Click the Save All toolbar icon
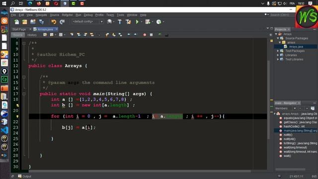The width and height of the screenshot is (318, 179). 41,22
